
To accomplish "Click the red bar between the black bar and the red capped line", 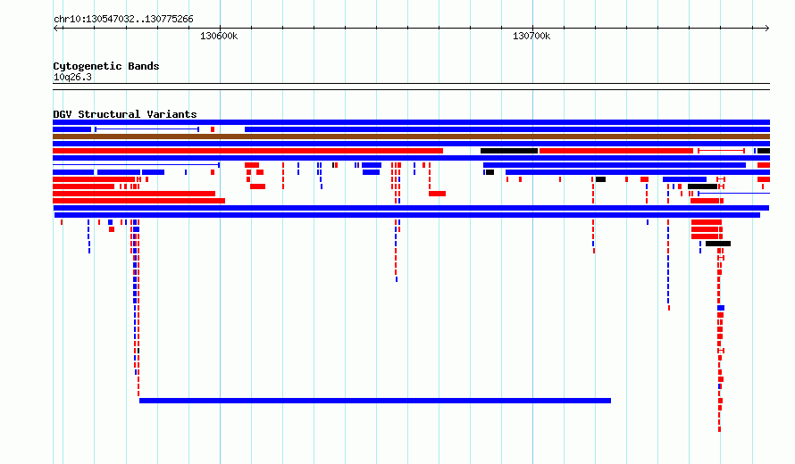I will [x=616, y=151].
